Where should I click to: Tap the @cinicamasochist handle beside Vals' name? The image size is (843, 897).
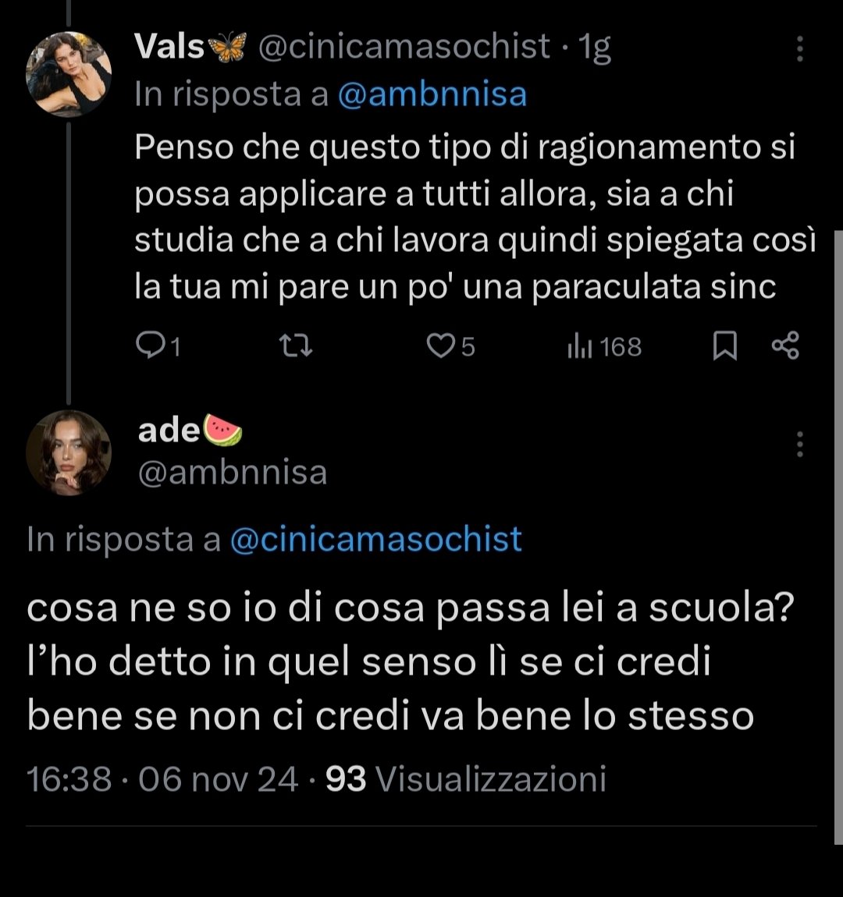click(404, 47)
